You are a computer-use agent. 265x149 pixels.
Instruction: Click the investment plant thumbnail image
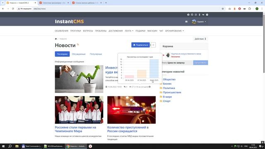pyautogui.click(x=79, y=79)
